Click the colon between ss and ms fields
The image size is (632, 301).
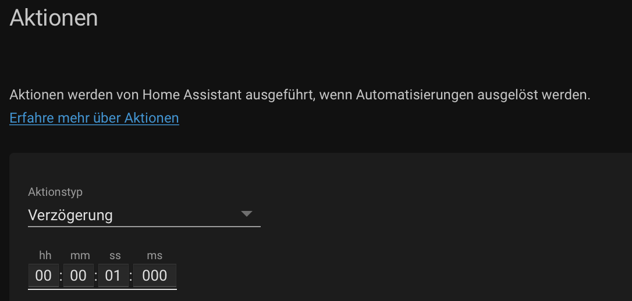click(131, 276)
